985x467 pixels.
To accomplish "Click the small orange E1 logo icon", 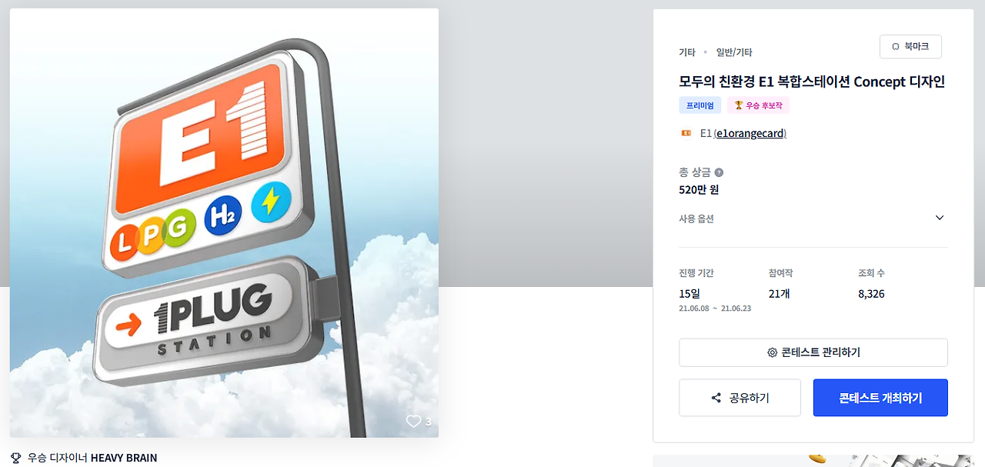I will (686, 133).
